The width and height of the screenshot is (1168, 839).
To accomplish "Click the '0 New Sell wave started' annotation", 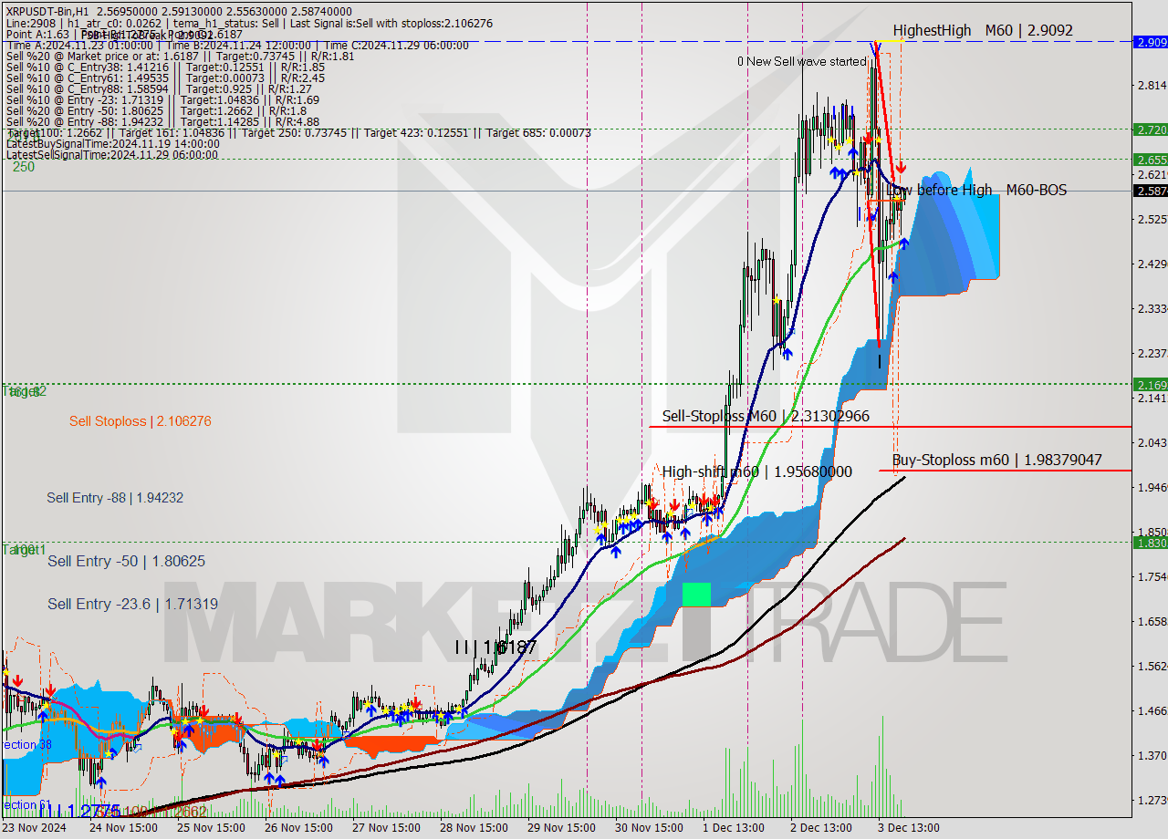I will (x=803, y=61).
